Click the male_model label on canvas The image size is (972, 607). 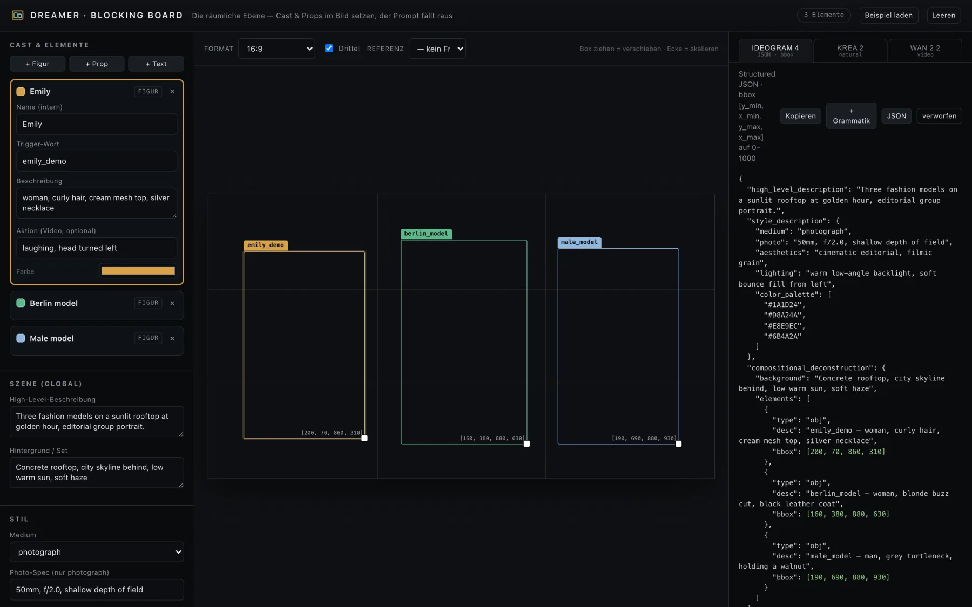click(x=579, y=242)
